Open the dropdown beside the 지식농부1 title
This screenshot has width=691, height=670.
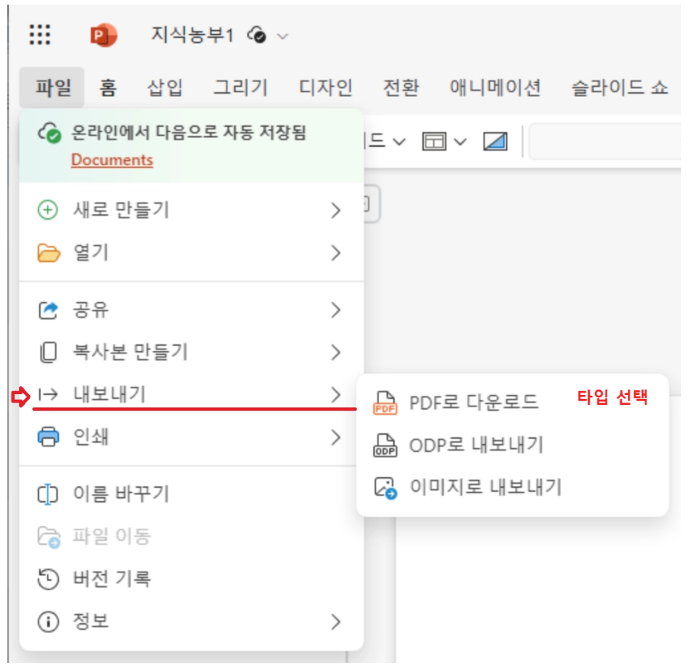[283, 35]
